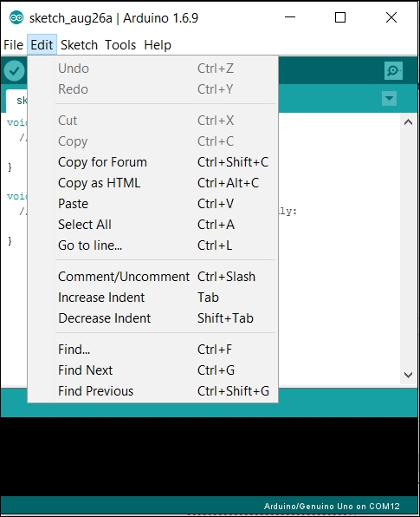The image size is (420, 517).
Task: Choose Select All entry
Action: tap(152, 225)
